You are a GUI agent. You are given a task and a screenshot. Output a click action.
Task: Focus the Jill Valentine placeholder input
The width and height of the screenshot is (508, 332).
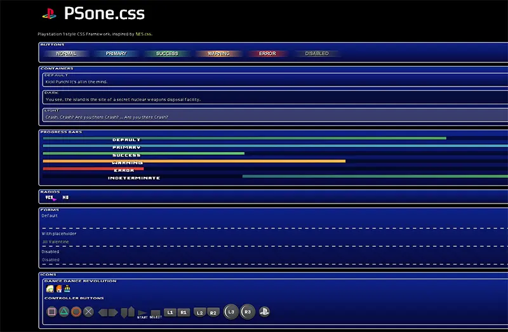(275, 242)
